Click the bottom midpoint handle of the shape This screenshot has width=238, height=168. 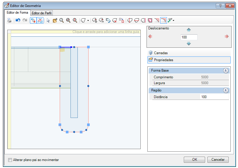point(74,132)
